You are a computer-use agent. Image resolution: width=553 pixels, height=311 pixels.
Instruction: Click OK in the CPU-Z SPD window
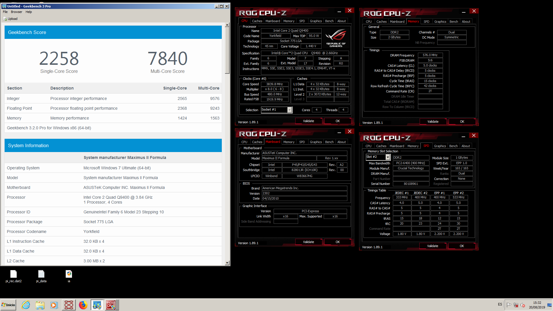462,246
